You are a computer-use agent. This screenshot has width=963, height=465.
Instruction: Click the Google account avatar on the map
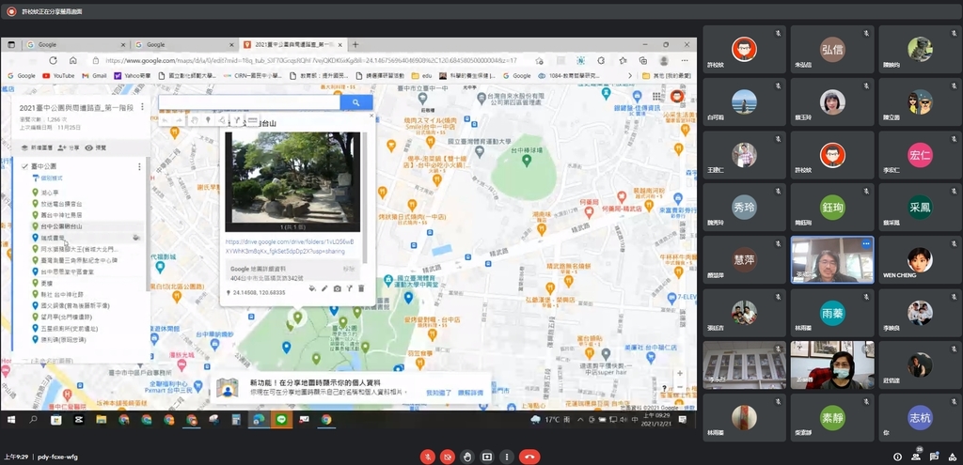coord(677,97)
